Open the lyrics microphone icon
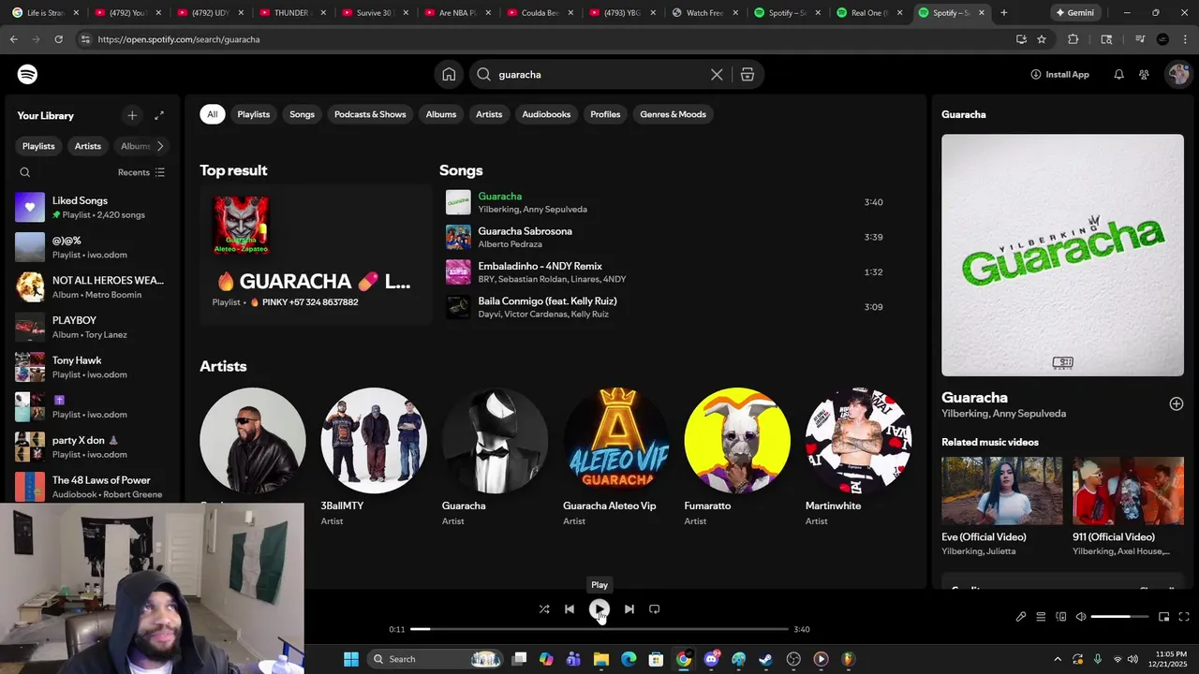This screenshot has height=674, width=1199. pos(1021,617)
